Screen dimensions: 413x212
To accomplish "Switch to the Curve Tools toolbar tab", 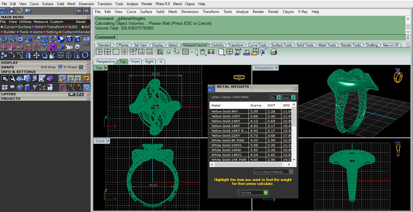I will [x=257, y=45].
